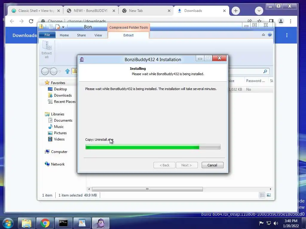Viewport: 306px width, 229px height.
Task: Switch to large icons view in status bar
Action: [269, 195]
